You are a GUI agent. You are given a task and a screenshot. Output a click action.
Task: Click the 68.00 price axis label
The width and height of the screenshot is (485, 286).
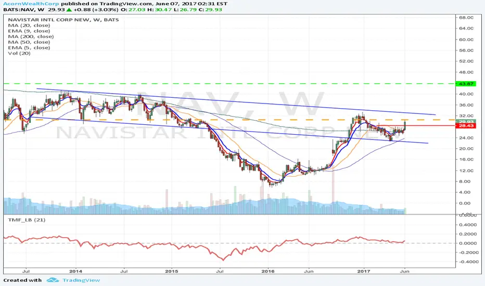pos(466,18)
